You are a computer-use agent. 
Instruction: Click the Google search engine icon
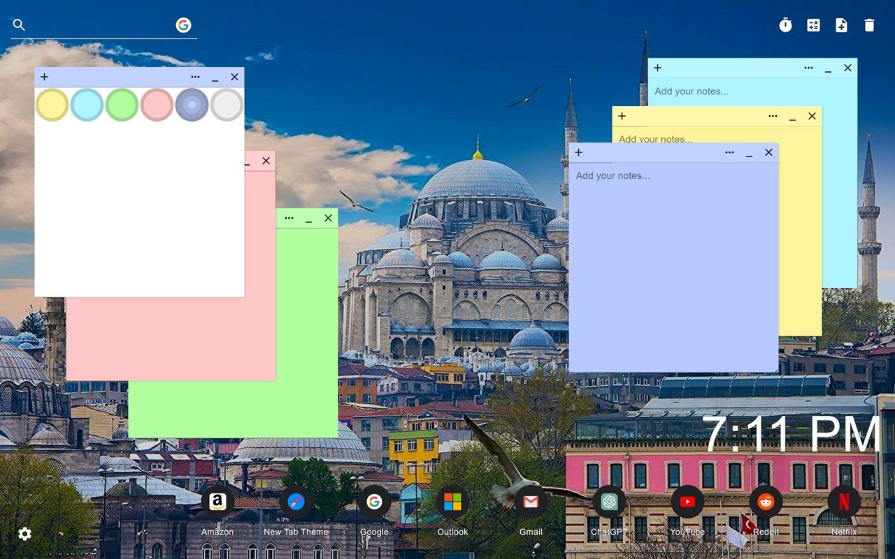183,25
